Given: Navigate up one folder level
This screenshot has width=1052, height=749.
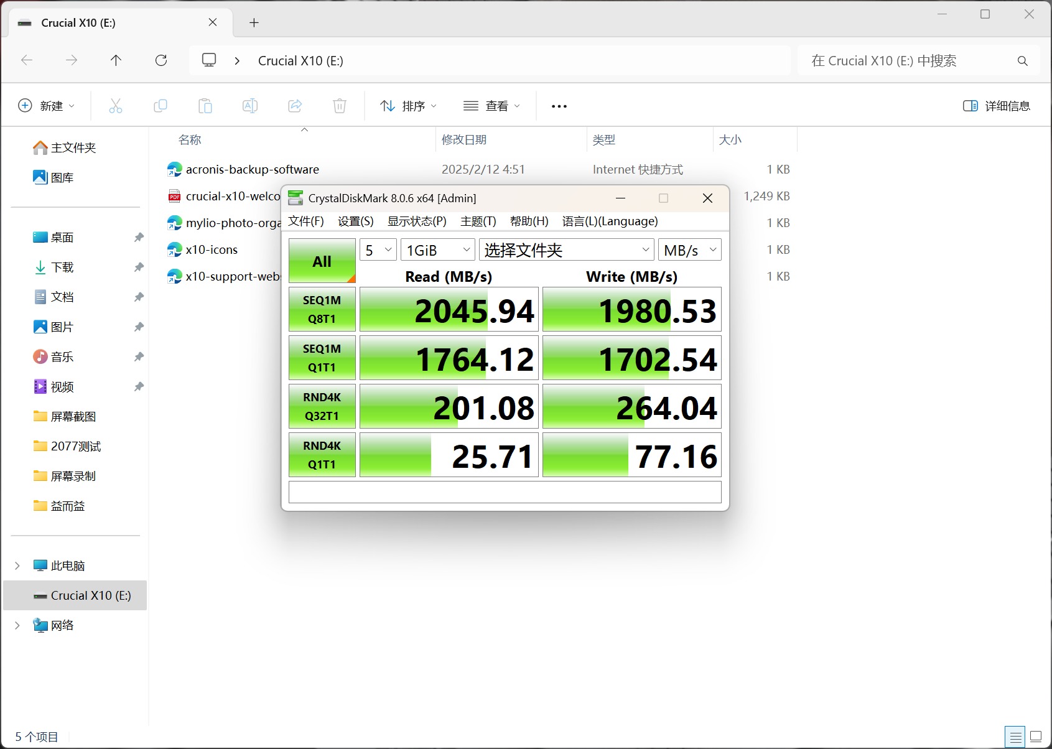Looking at the screenshot, I should [116, 60].
